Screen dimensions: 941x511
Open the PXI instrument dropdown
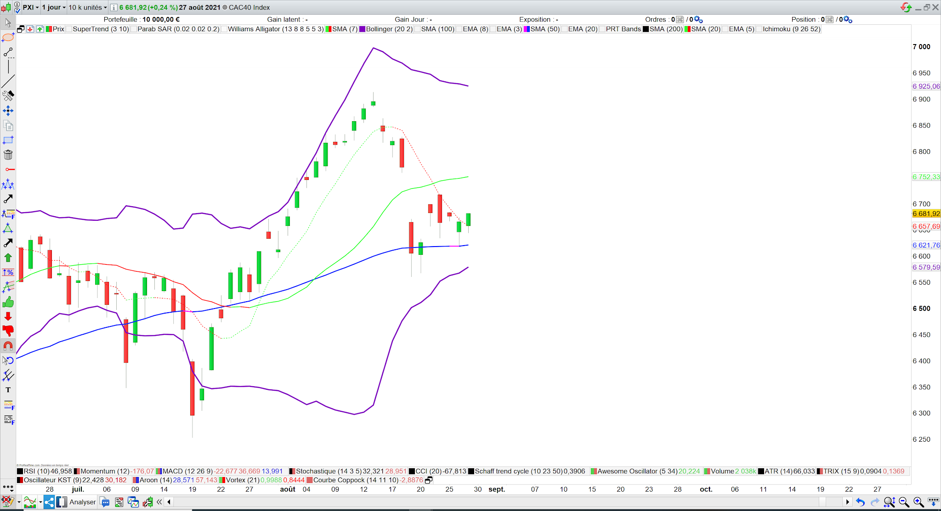31,7
